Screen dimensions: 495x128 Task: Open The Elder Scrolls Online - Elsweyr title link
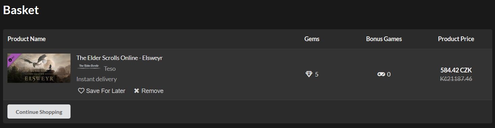click(x=119, y=58)
